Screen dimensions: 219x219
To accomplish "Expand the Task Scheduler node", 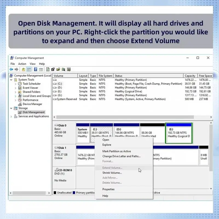I will tap(16, 84).
